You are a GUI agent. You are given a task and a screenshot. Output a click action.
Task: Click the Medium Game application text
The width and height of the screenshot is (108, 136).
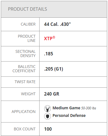point(66,108)
